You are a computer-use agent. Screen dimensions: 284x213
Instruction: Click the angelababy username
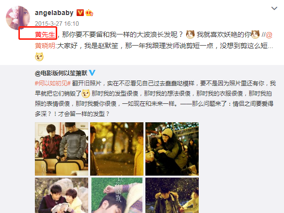point(54,13)
